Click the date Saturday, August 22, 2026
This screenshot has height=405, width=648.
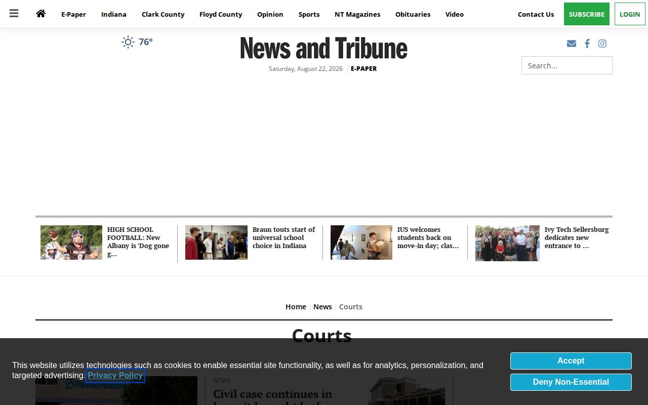coord(306,69)
